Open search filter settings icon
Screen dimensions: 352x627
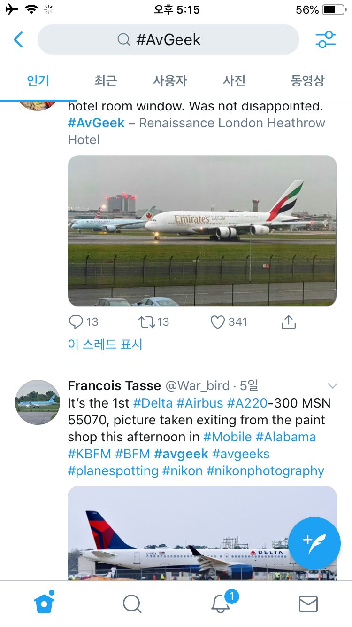point(325,40)
